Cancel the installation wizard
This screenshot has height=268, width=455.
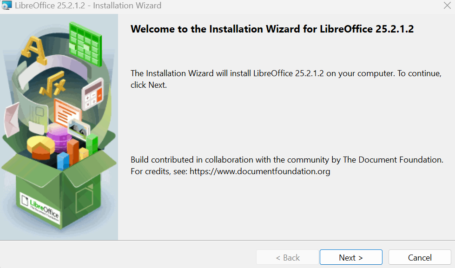420,257
